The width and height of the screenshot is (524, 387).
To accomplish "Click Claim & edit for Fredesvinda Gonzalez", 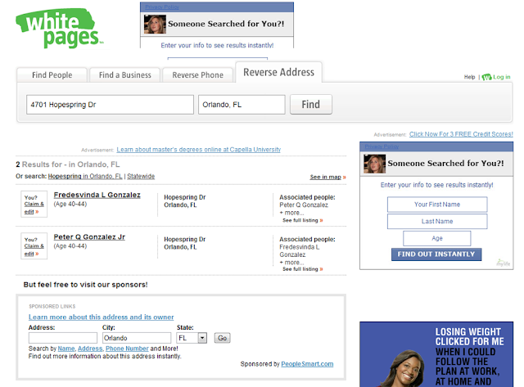I will pos(34,208).
